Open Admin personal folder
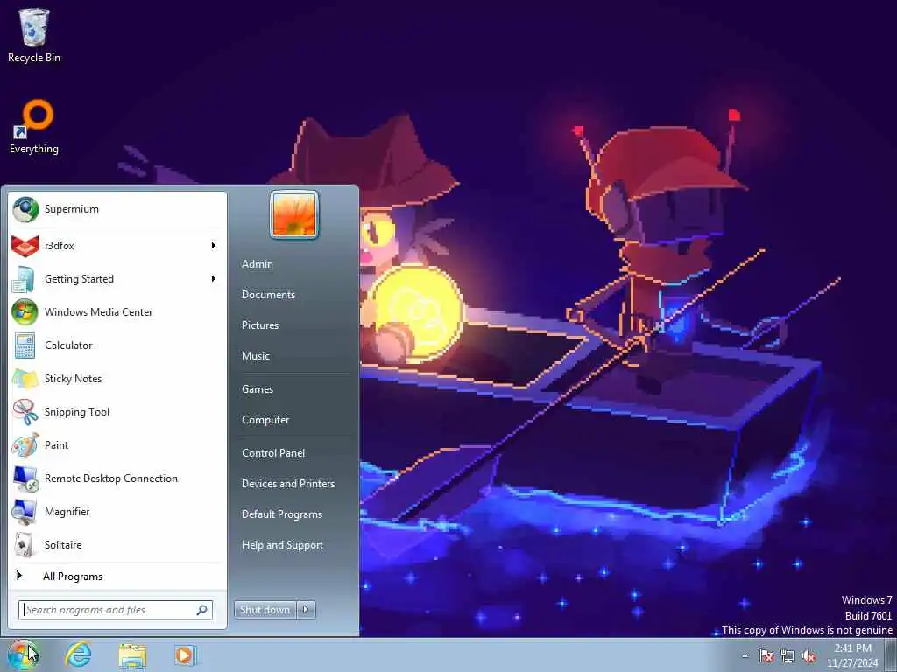 coord(258,264)
